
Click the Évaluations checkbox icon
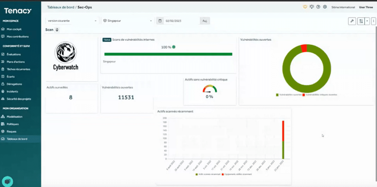click(3, 54)
